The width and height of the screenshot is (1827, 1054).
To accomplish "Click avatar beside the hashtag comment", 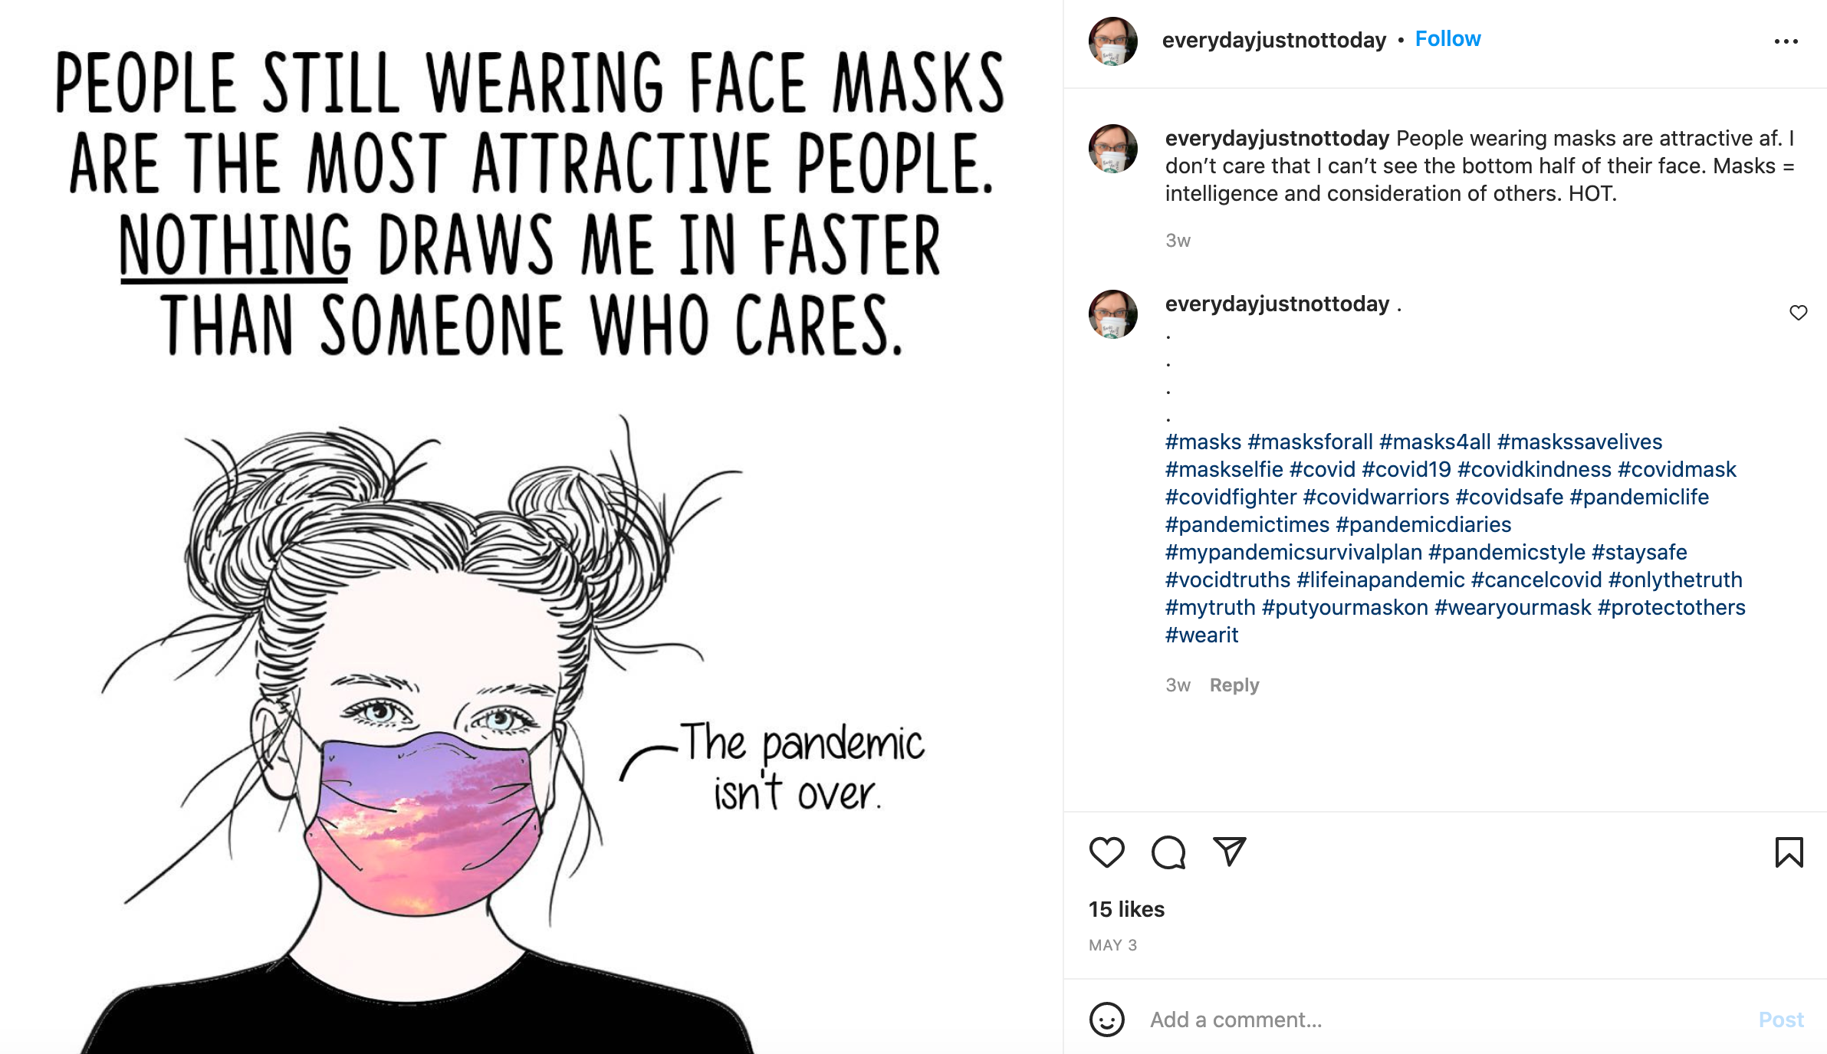I will 1113,314.
